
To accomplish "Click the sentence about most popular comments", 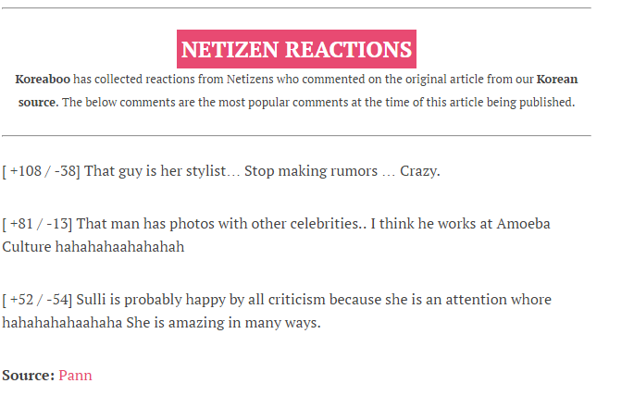I will [x=318, y=102].
